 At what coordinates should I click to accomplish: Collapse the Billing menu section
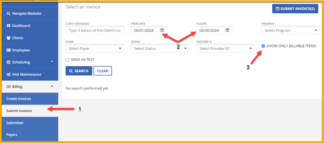pos(30,87)
